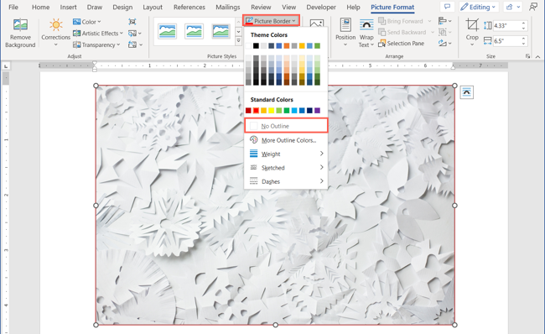Open More Outline Colors dialog
545x334 pixels.
click(286, 140)
